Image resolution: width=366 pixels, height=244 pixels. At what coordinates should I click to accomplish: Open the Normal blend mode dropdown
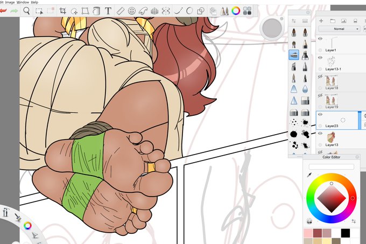pos(339,29)
